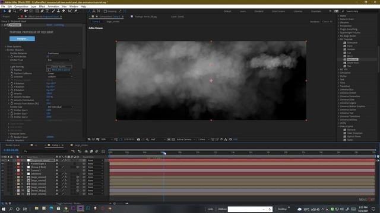380x213 pixels.
Task: Select the Brush tool
Action: pos(53,11)
